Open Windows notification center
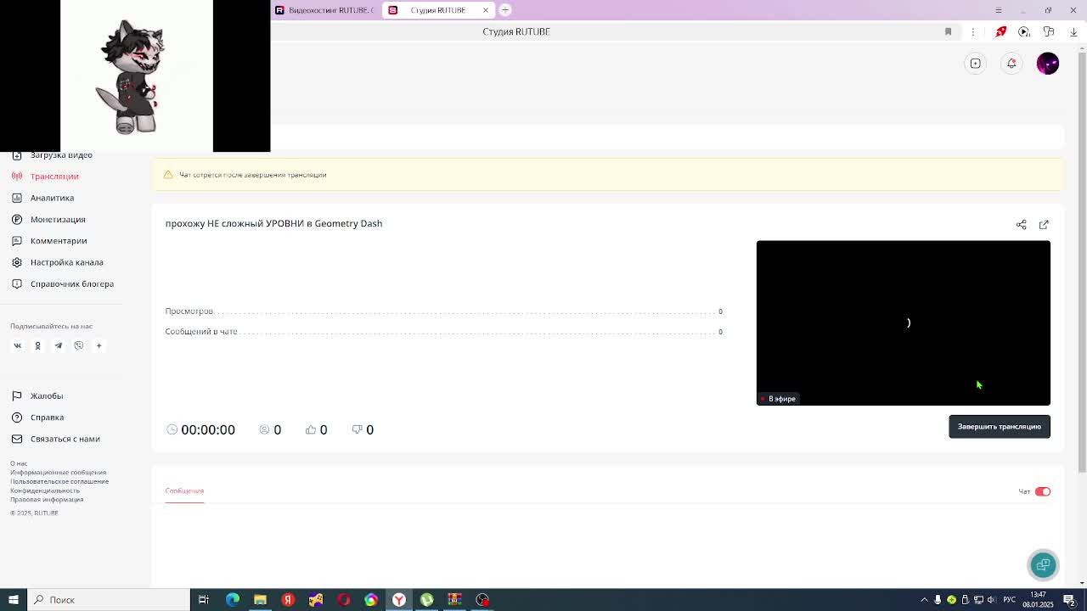 tap(1070, 600)
